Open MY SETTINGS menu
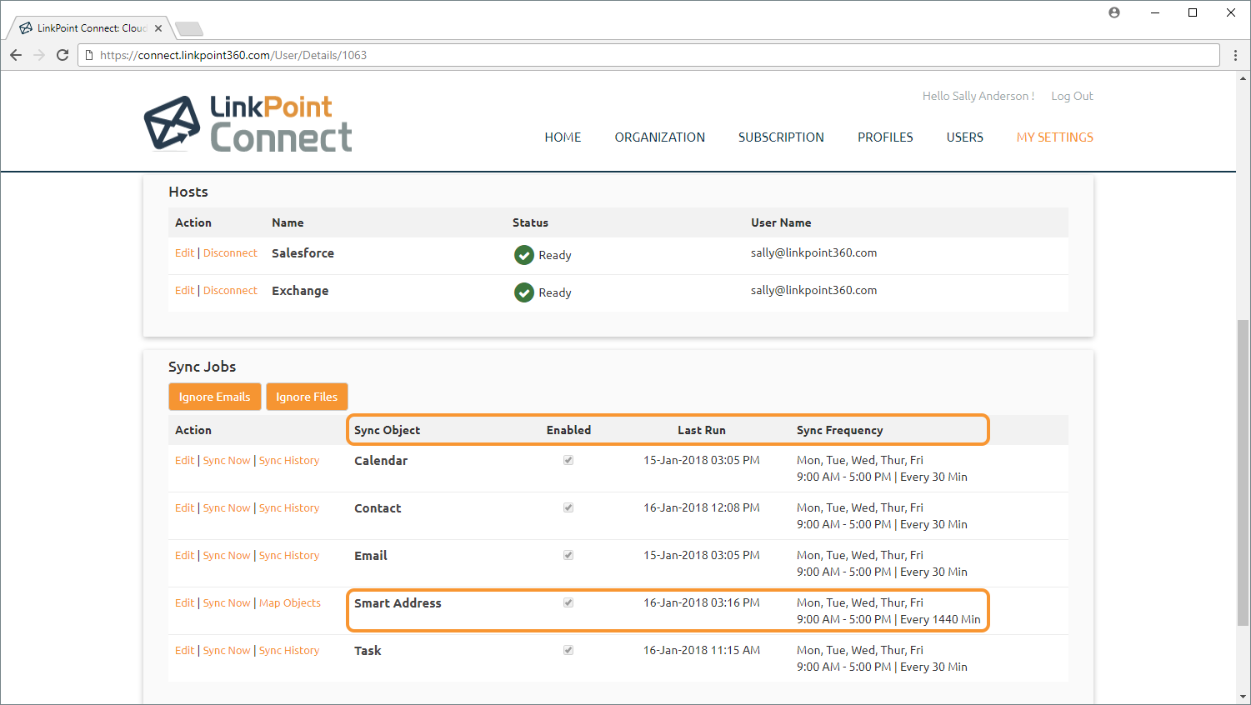This screenshot has height=705, width=1251. click(1055, 137)
